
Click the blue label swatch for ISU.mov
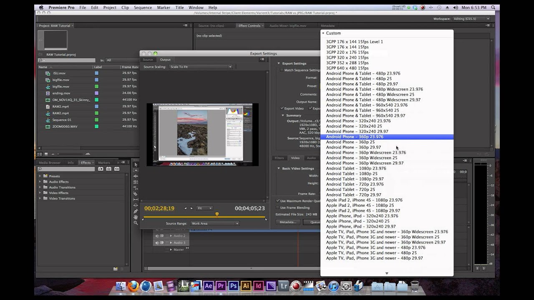click(x=96, y=73)
